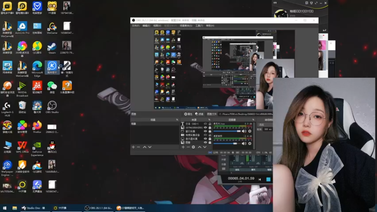The image size is (377, 212).
Task: Open the AsioLink Pro desktop icon
Action: click(x=22, y=28)
